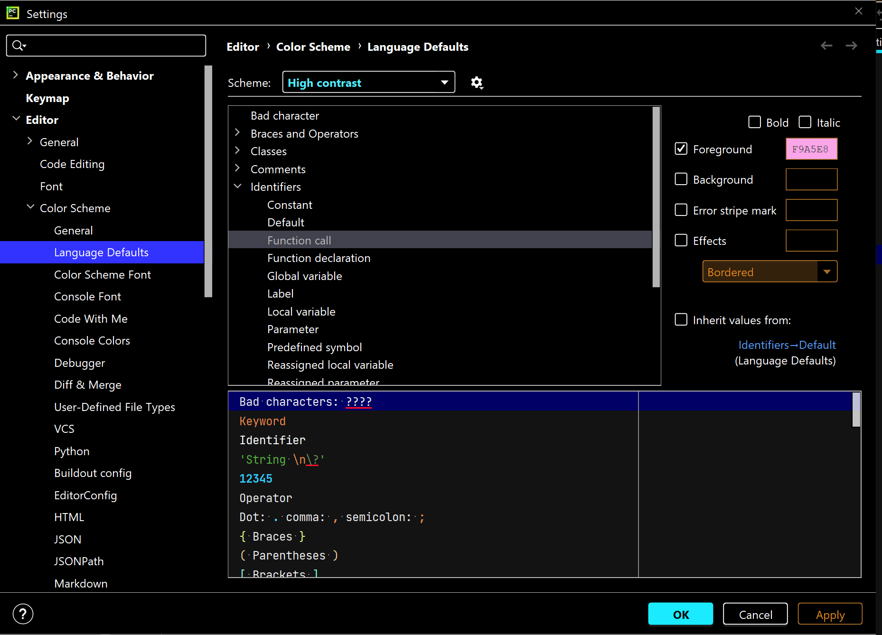Viewport: 882px width, 635px height.
Task: Open the Foreground color swatch F9A5E8
Action: pos(812,149)
